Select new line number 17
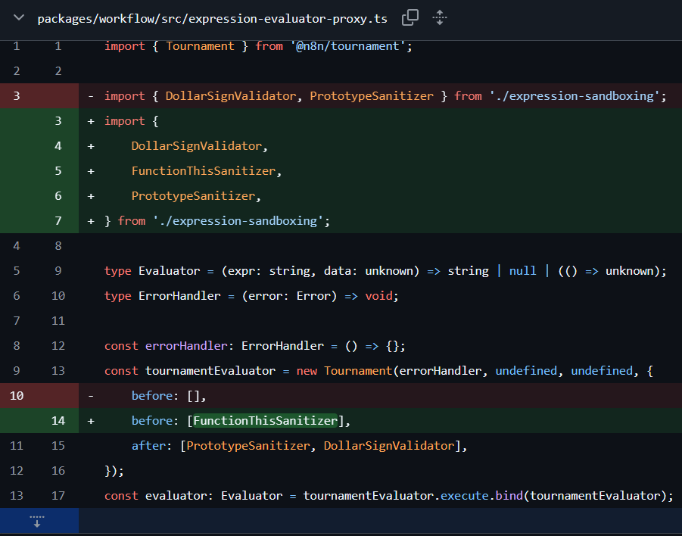 [58, 496]
